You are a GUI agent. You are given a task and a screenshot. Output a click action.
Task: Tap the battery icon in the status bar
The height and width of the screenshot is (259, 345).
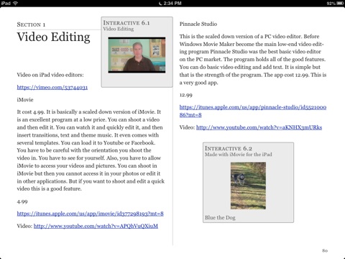tap(340, 3)
